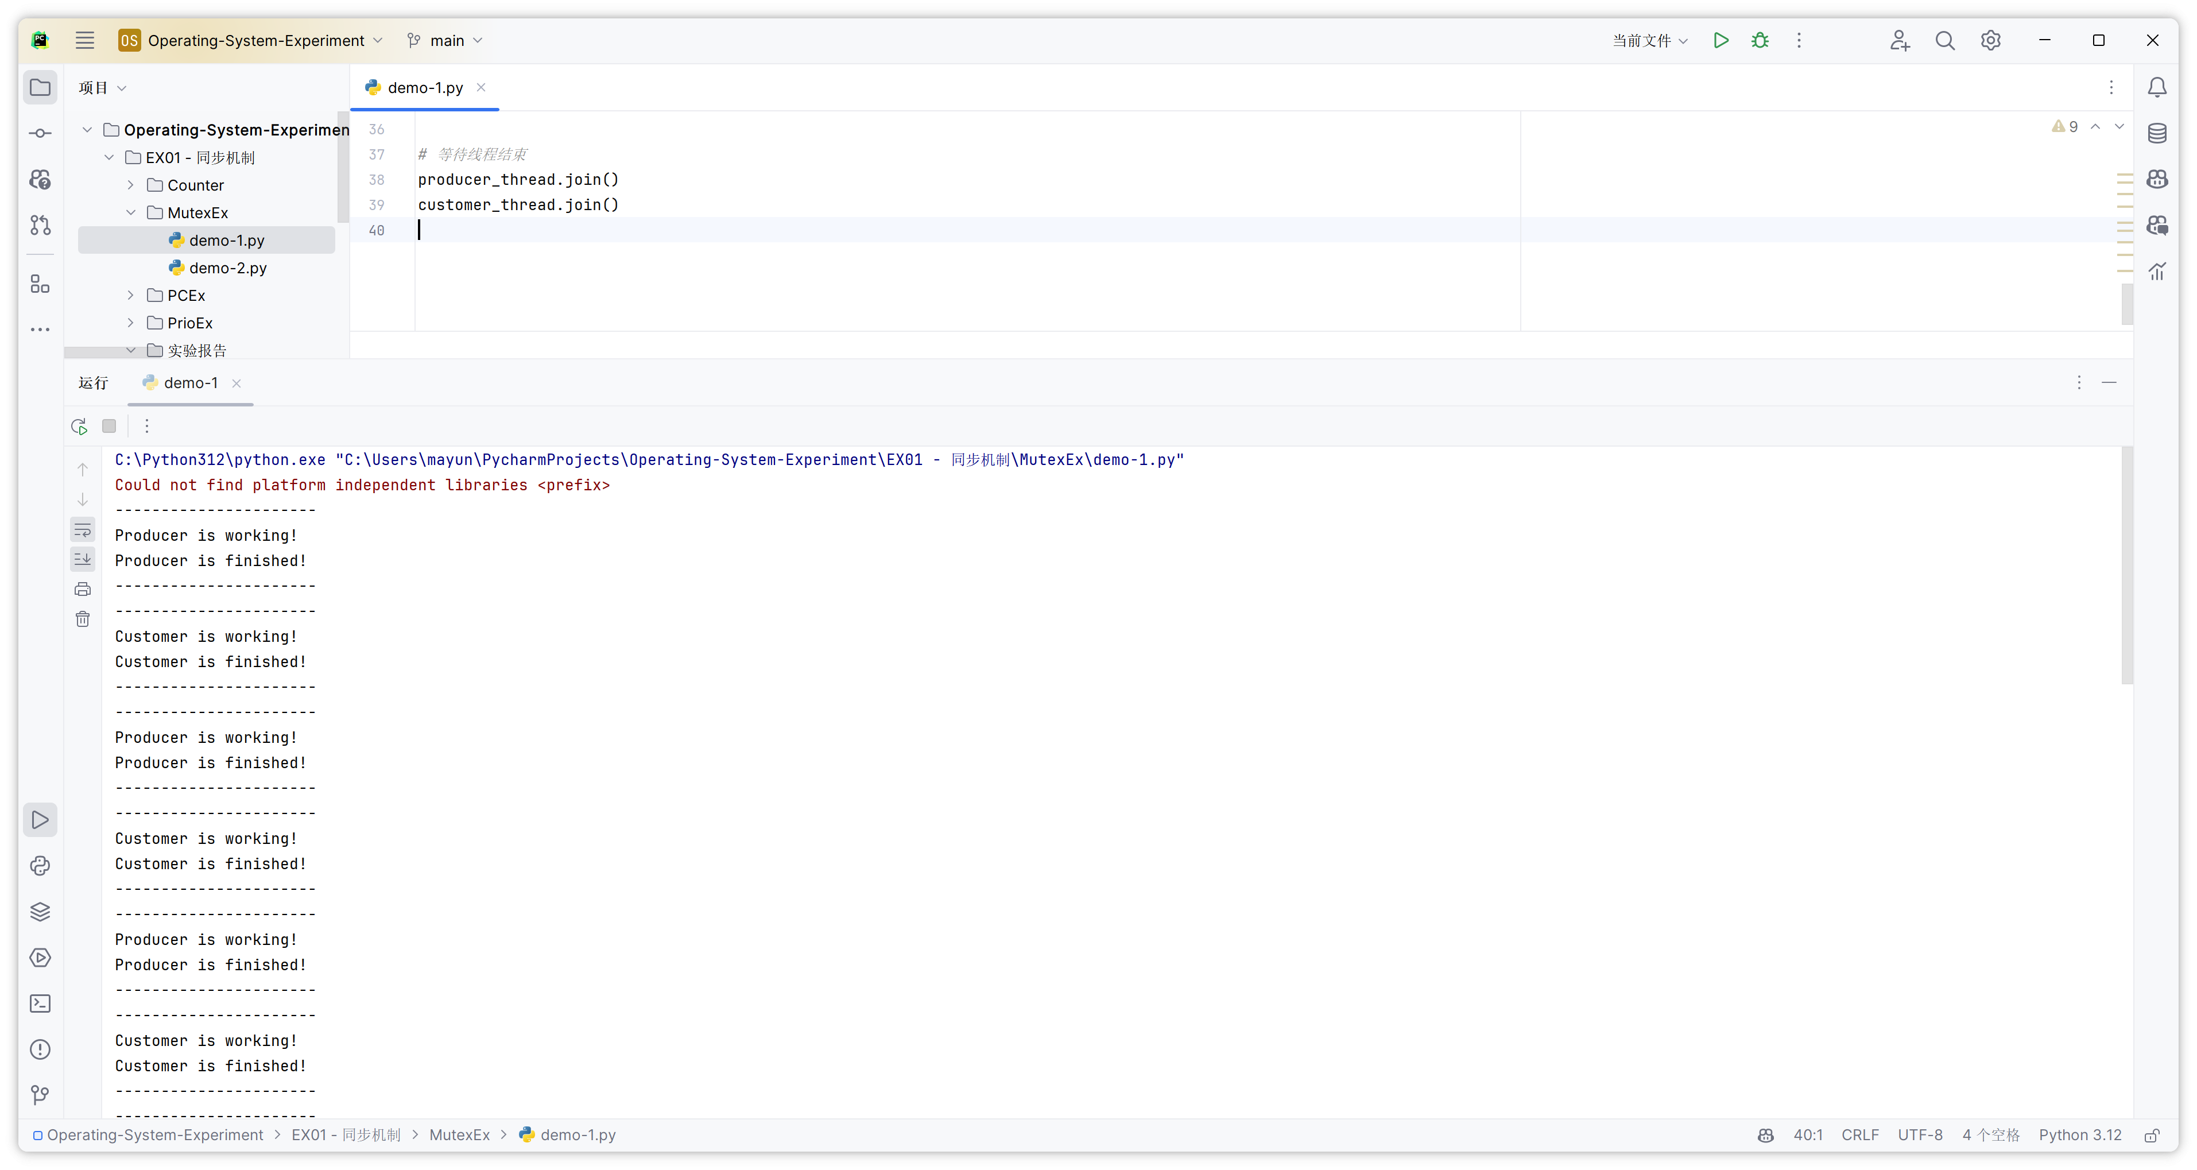
Task: Rerun demo-1 in the Run panel
Action: pyautogui.click(x=79, y=425)
